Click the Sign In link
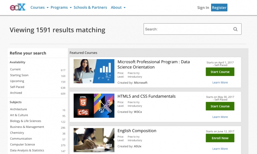 [x=203, y=8]
